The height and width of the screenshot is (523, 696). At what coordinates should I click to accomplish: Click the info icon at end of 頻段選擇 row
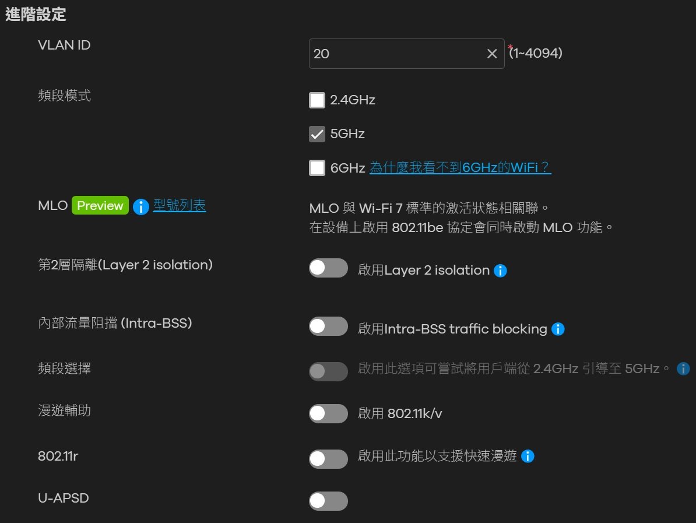pyautogui.click(x=682, y=368)
